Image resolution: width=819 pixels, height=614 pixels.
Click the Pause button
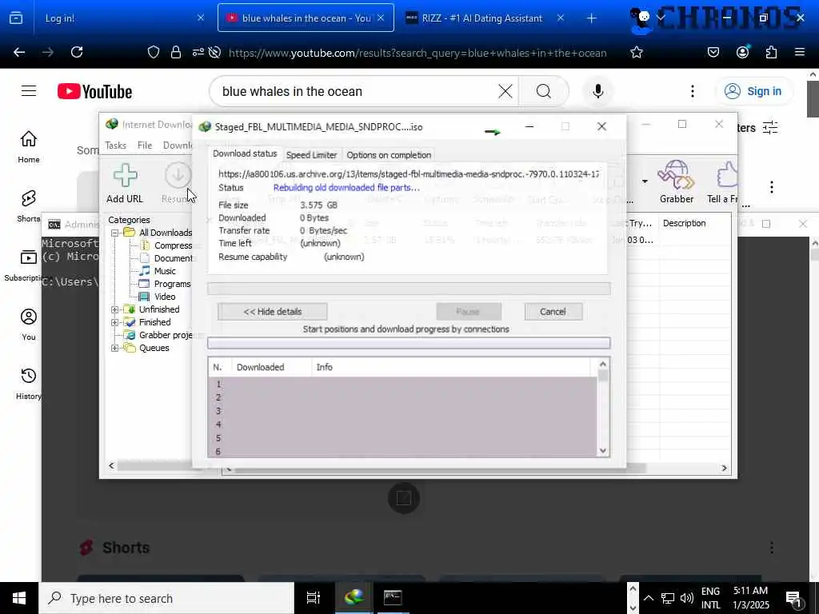[469, 312]
